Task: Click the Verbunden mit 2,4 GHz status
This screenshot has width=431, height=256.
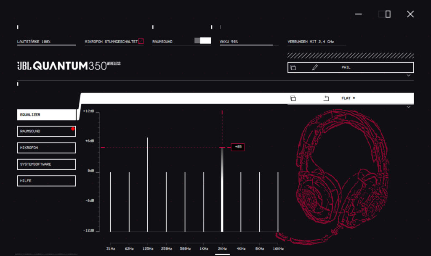Action: pos(311,42)
